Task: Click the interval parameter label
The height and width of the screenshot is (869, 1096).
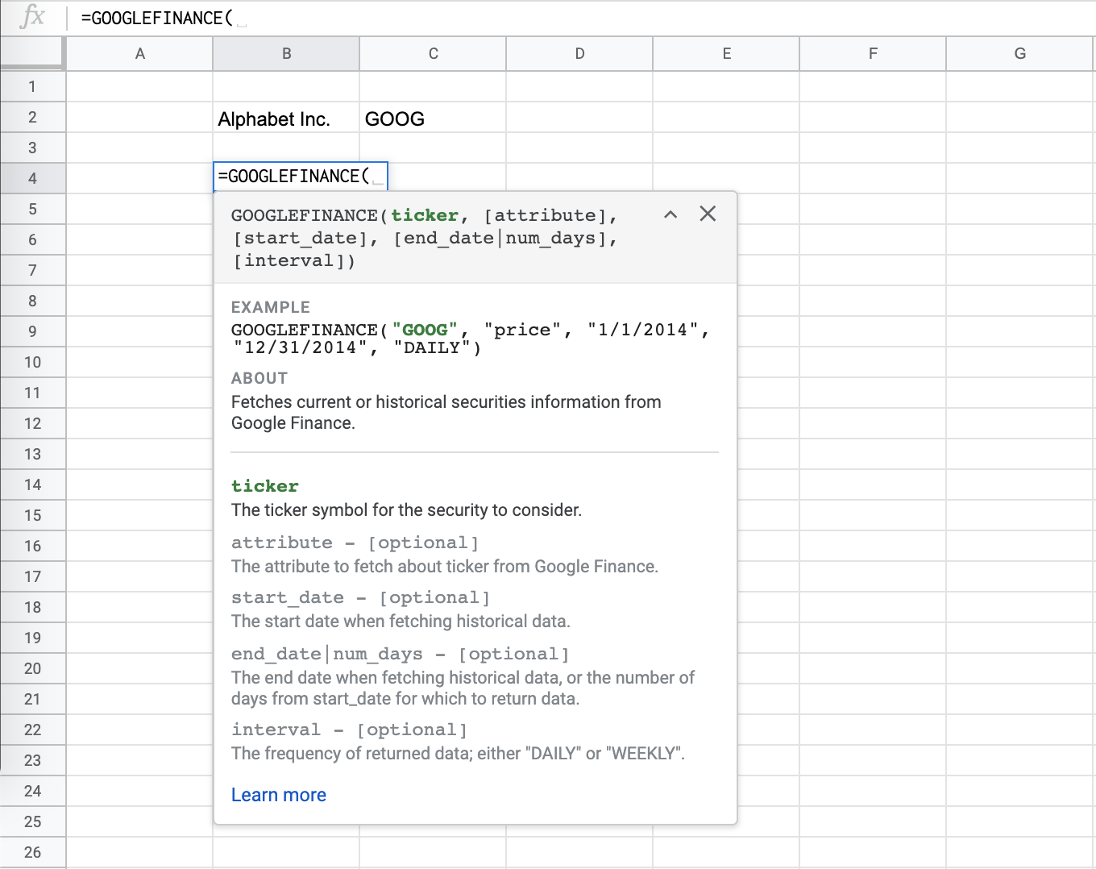Action: tap(276, 730)
